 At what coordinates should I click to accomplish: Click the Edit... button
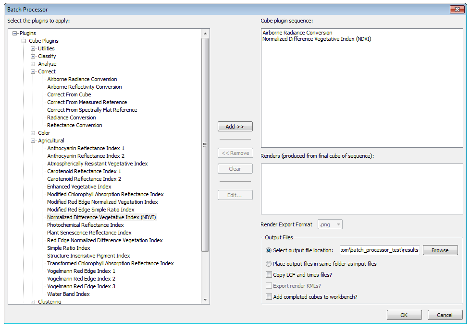(235, 195)
